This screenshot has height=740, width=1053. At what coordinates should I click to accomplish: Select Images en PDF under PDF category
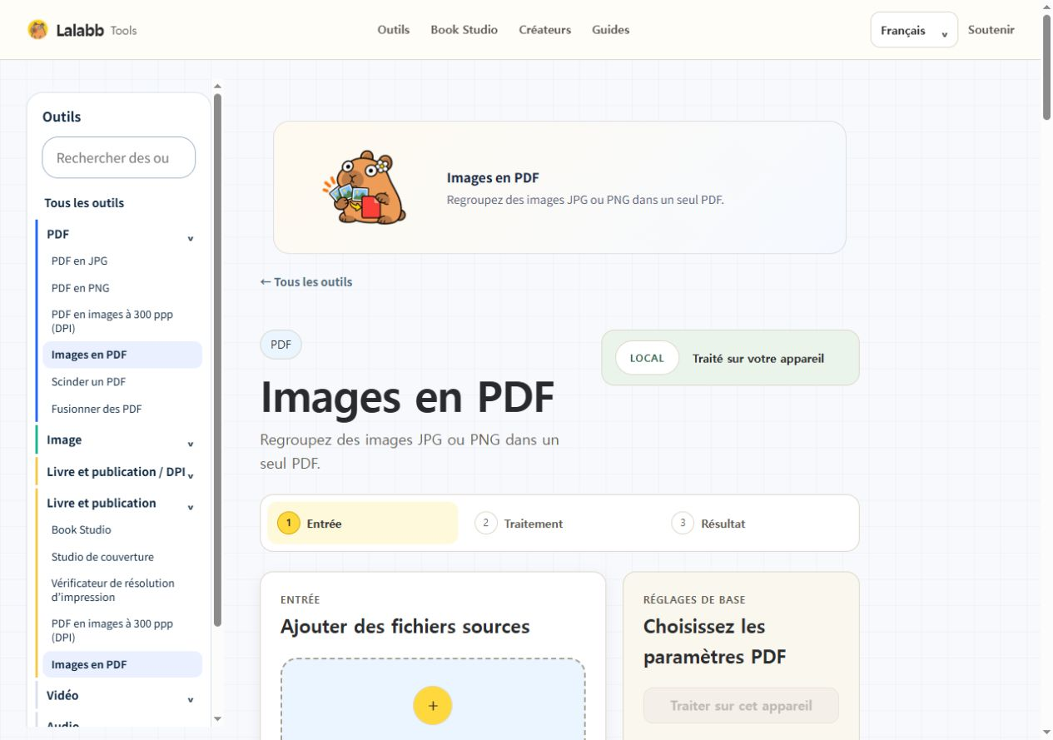pos(122,355)
